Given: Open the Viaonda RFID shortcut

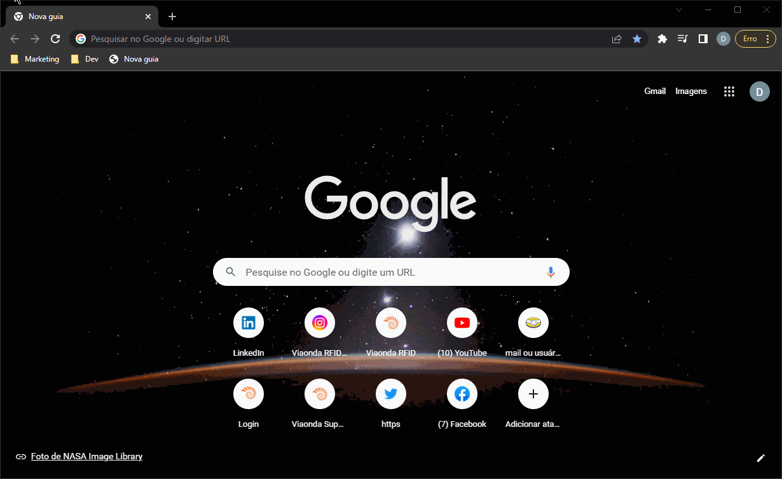Looking at the screenshot, I should [391, 333].
